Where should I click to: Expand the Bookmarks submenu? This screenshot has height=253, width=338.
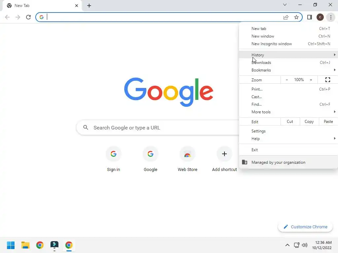(x=288, y=70)
